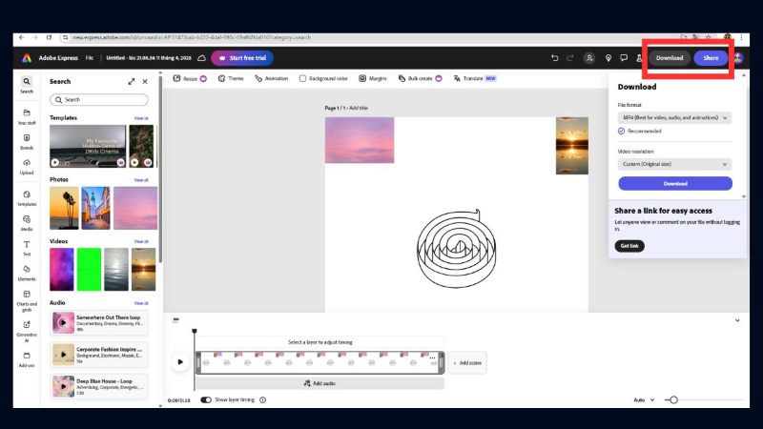This screenshot has height=429, width=763.
Task: Select the church street photo thumbnail
Action: [x=95, y=208]
